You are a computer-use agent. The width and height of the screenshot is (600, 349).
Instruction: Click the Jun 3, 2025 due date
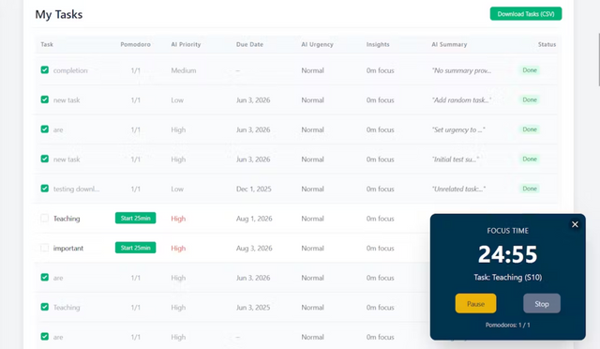[253, 308]
